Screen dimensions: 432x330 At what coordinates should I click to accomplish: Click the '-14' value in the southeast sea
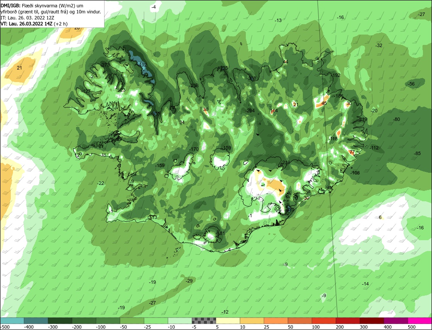click(365, 284)
